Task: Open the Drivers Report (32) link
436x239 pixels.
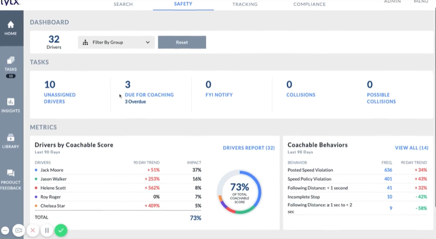Action: 249,148
